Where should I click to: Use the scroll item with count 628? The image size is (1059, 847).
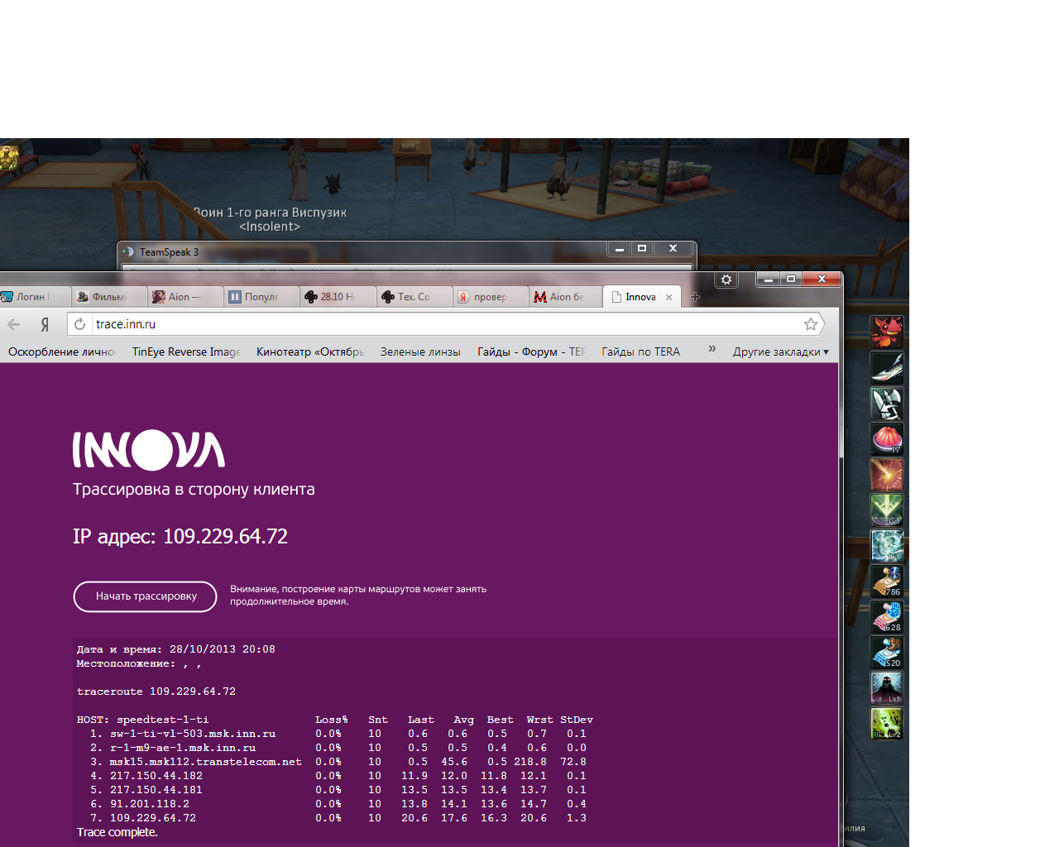pyautogui.click(x=887, y=617)
